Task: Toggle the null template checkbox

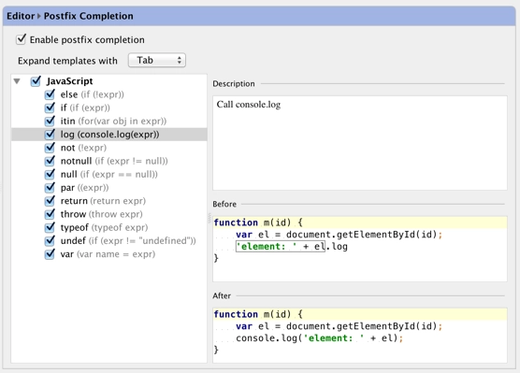Action: click(50, 175)
